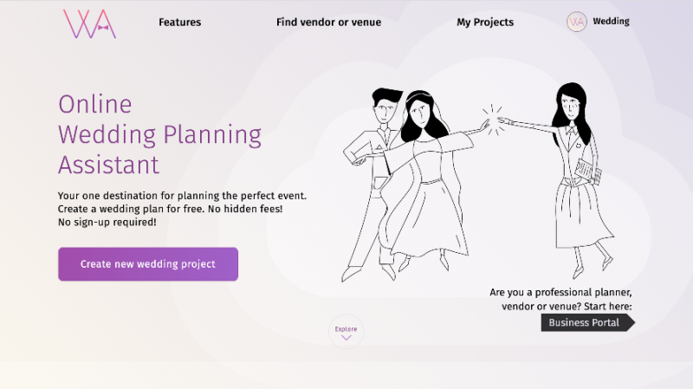Open the My Projects page
Screen dimensions: 693x389
pos(485,23)
